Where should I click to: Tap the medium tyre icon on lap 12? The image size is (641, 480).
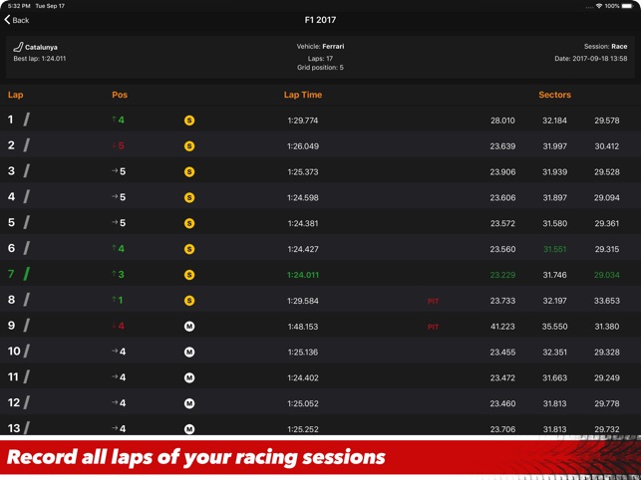[x=189, y=403]
